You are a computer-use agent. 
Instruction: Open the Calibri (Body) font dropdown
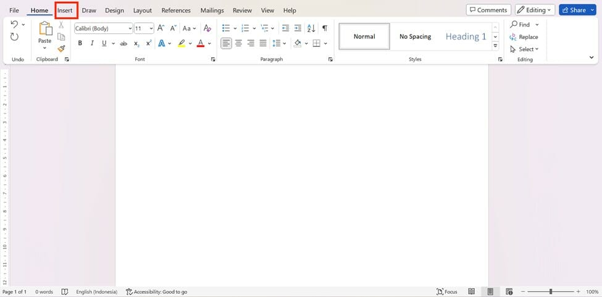coord(130,28)
